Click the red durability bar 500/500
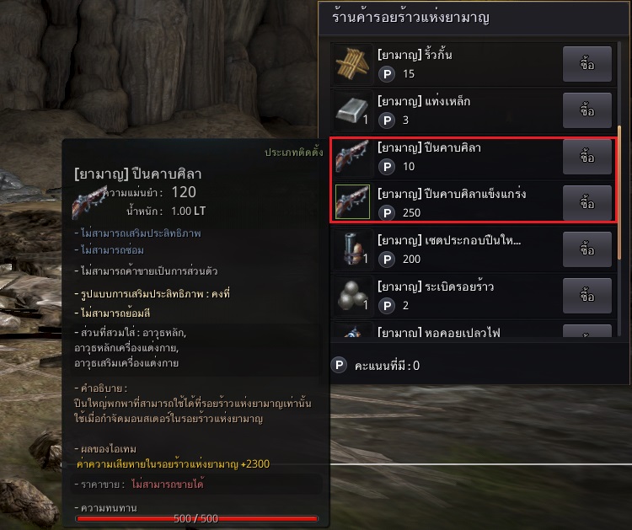Screen dimensions: 632x530 point(196,519)
